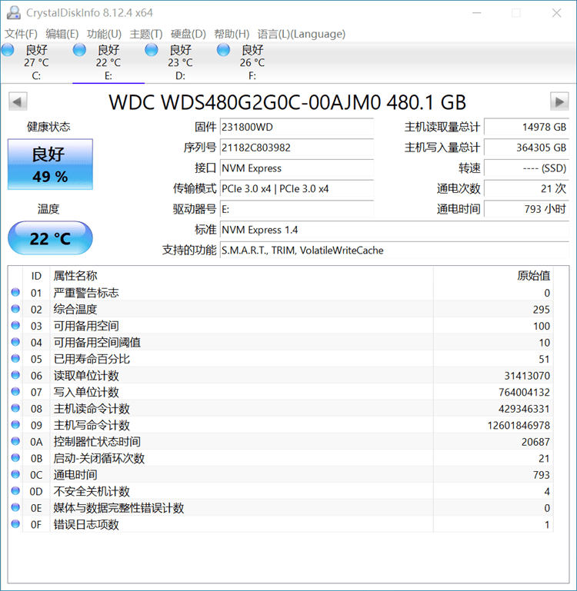Click status dot for attribute 0C 通电时间

(x=15, y=474)
